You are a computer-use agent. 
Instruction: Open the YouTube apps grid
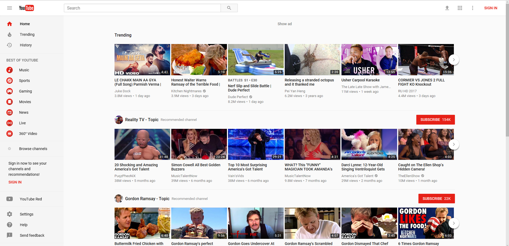[460, 8]
